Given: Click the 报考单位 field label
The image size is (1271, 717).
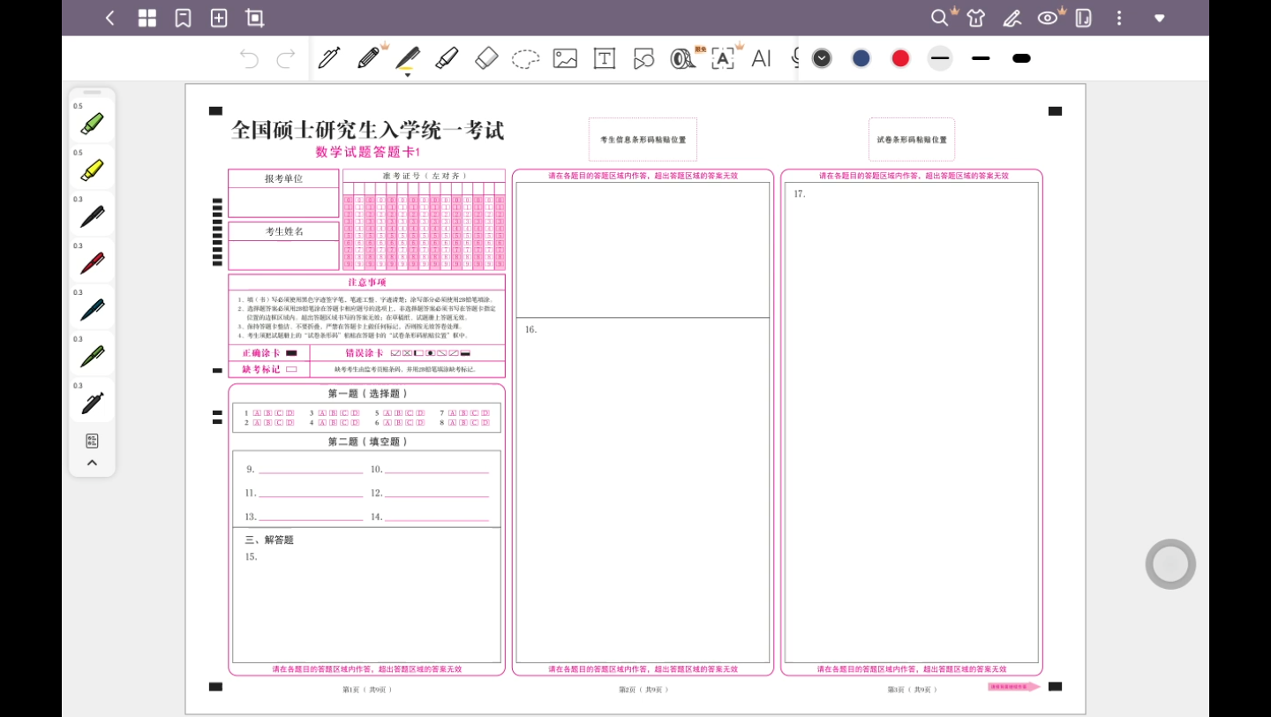Looking at the screenshot, I should 284,178.
